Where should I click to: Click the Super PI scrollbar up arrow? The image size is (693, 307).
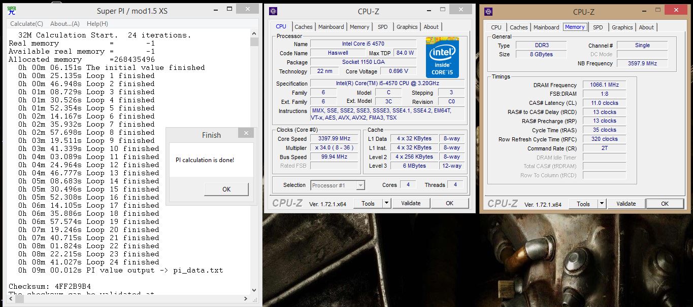[x=254, y=33]
